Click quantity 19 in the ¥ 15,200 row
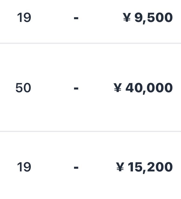 tap(24, 167)
